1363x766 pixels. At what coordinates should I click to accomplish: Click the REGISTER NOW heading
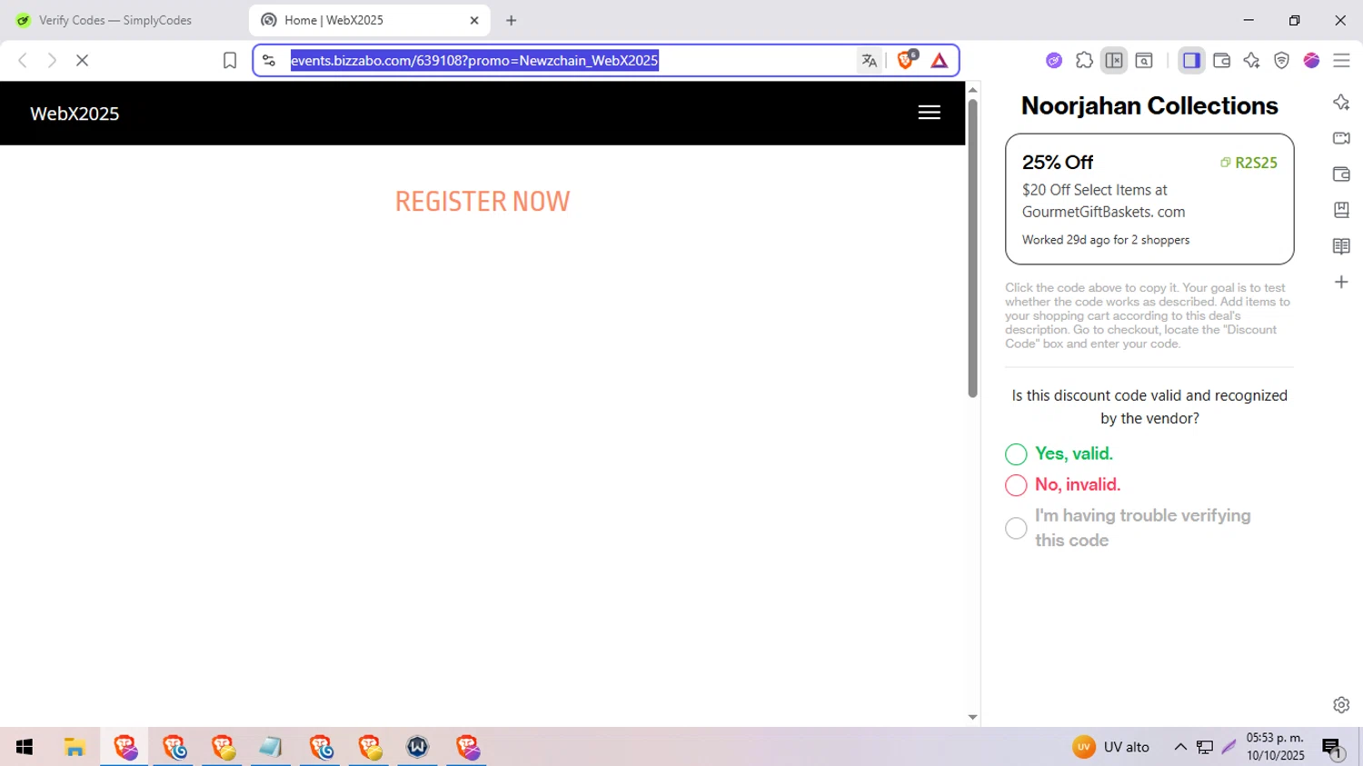(x=483, y=201)
